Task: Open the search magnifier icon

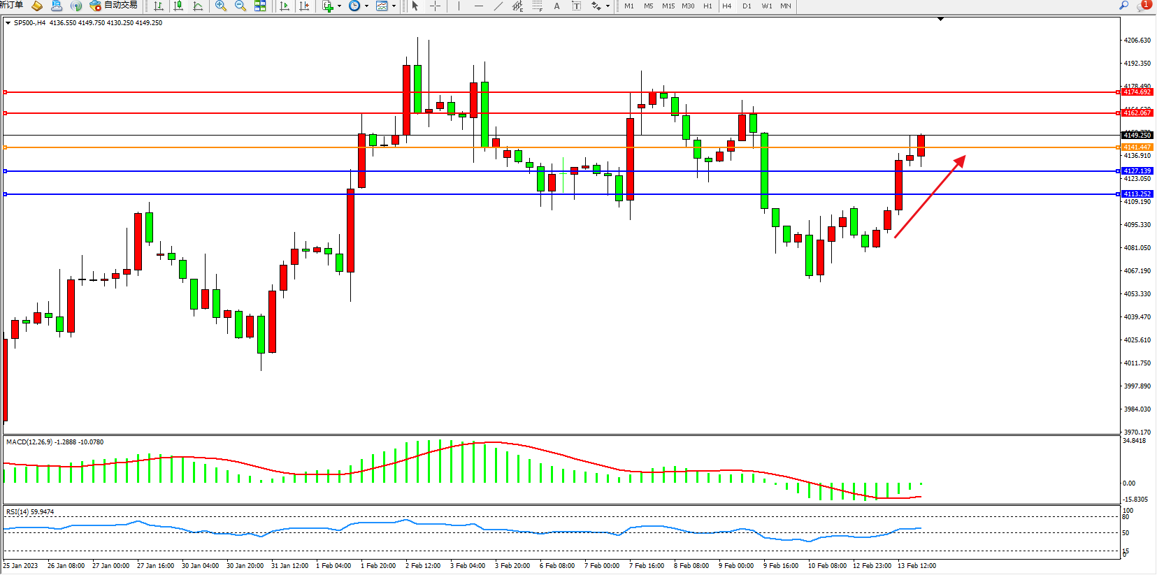Action: click(1123, 6)
